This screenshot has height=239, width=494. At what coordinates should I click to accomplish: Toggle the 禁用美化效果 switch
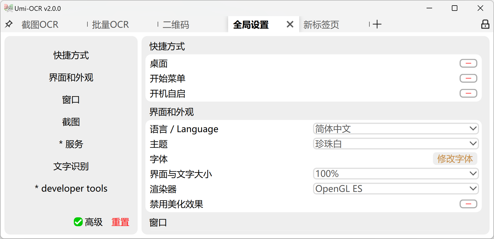(468, 204)
